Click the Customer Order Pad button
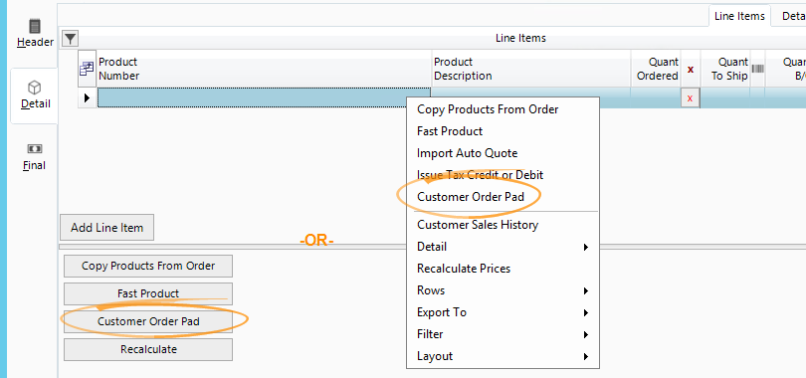 (x=148, y=321)
